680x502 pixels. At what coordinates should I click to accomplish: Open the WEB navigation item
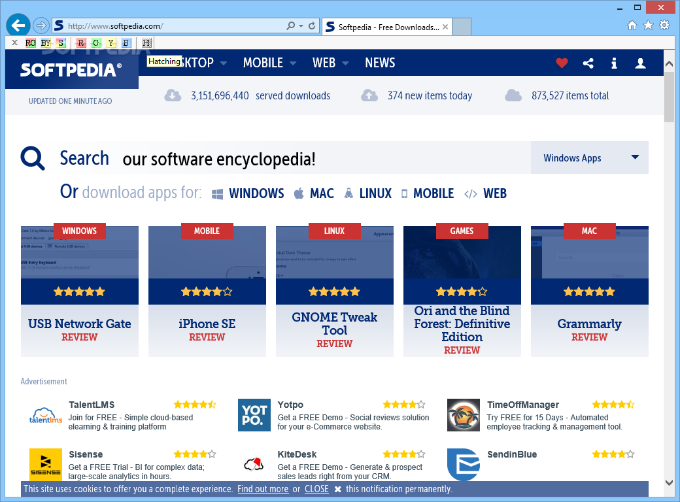324,63
